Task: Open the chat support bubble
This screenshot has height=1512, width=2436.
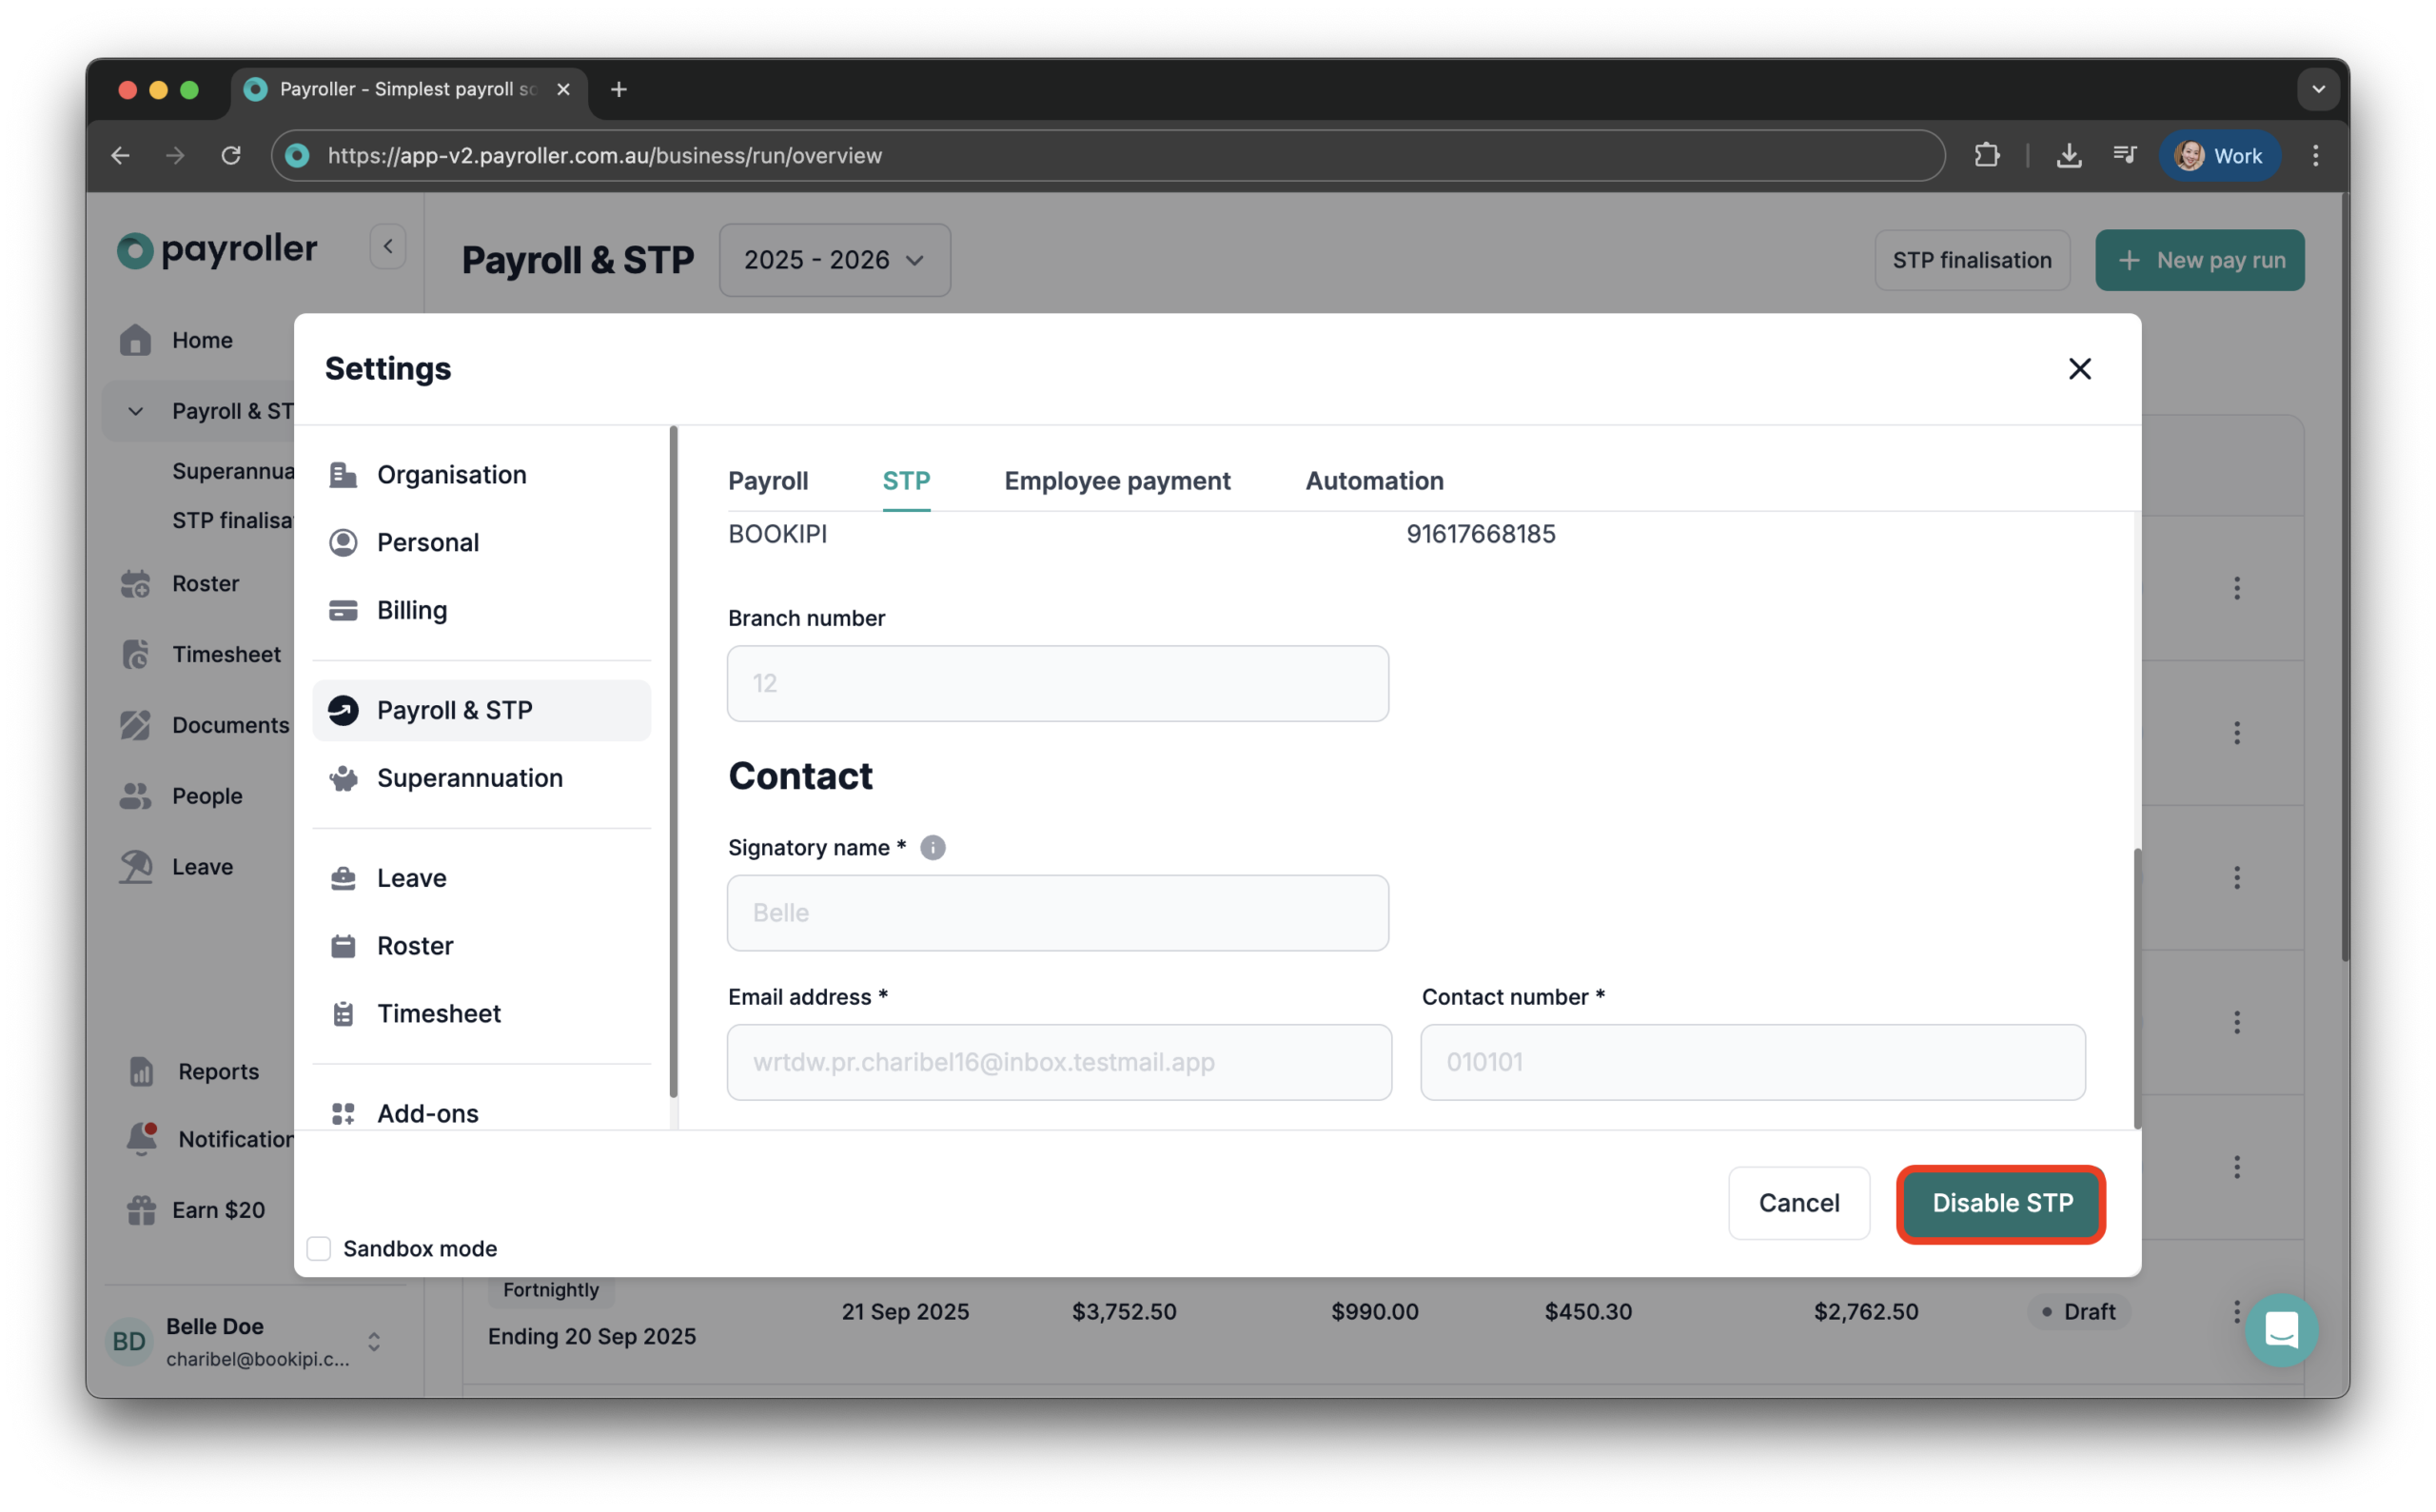Action: click(2282, 1332)
